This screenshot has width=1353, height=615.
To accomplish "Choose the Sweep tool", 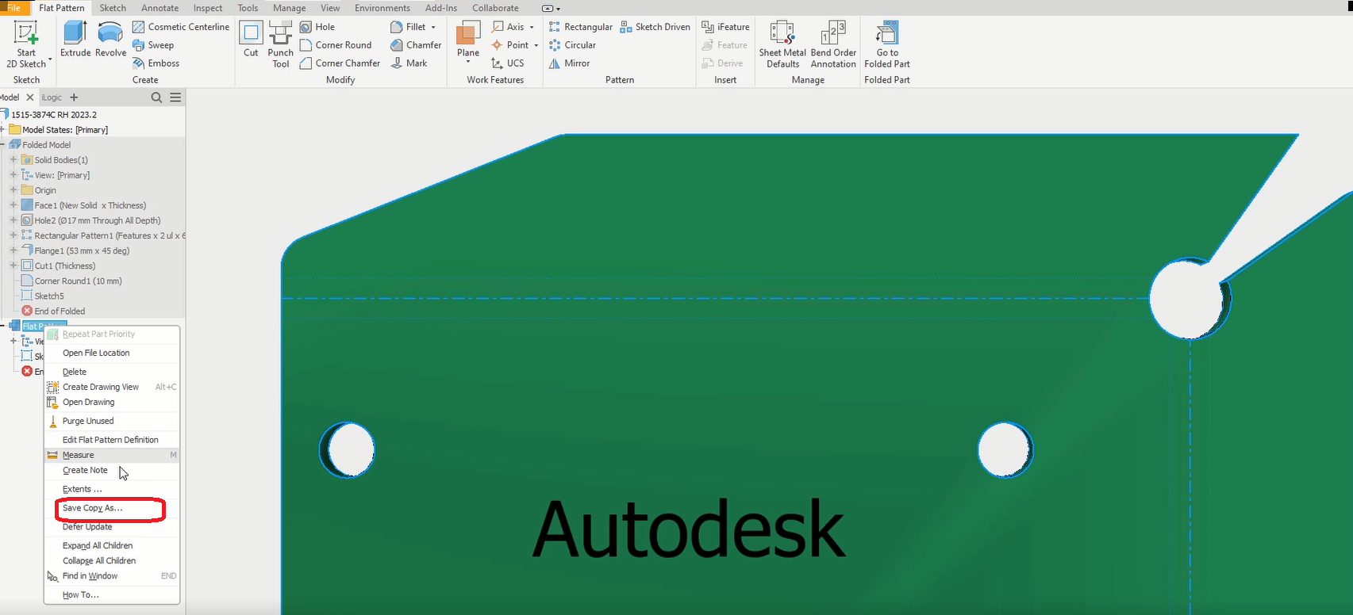I will point(153,45).
